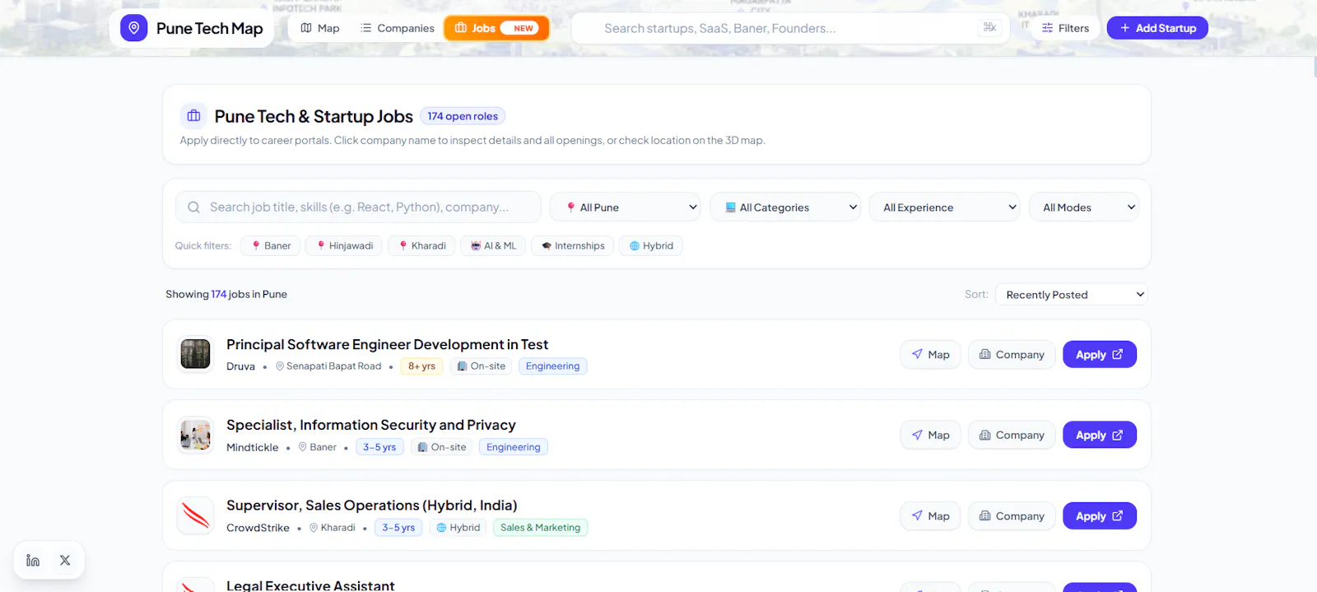This screenshot has height=592, width=1317.
Task: Apply to the Supervisor, Sales Operations job
Action: pyautogui.click(x=1100, y=516)
